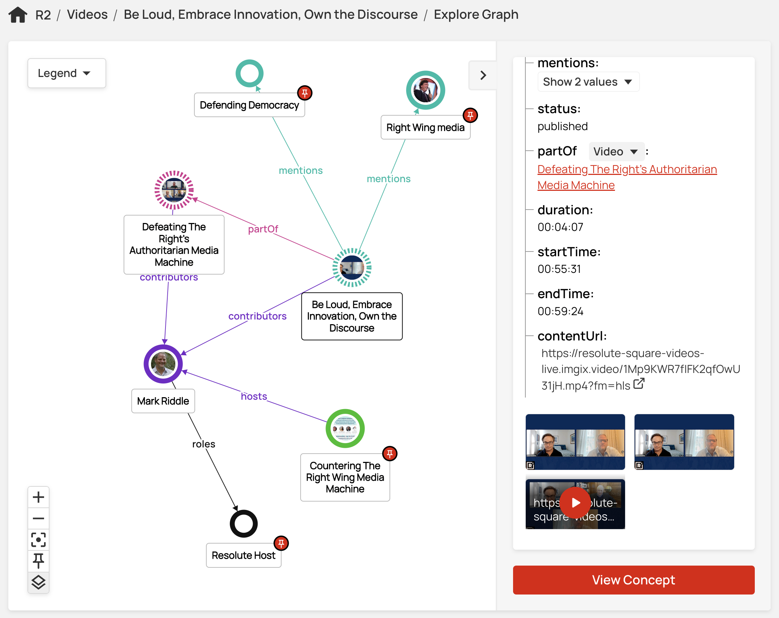Image resolution: width=779 pixels, height=618 pixels.
Task: Zoom in the graph with plus button
Action: (38, 497)
